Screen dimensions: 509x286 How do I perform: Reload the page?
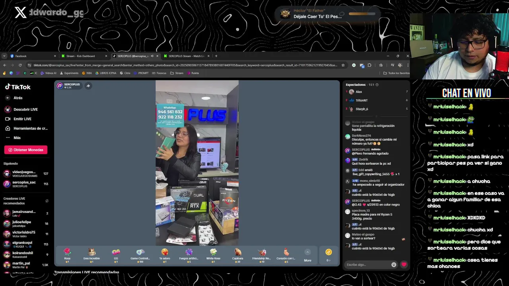pyautogui.click(x=20, y=65)
